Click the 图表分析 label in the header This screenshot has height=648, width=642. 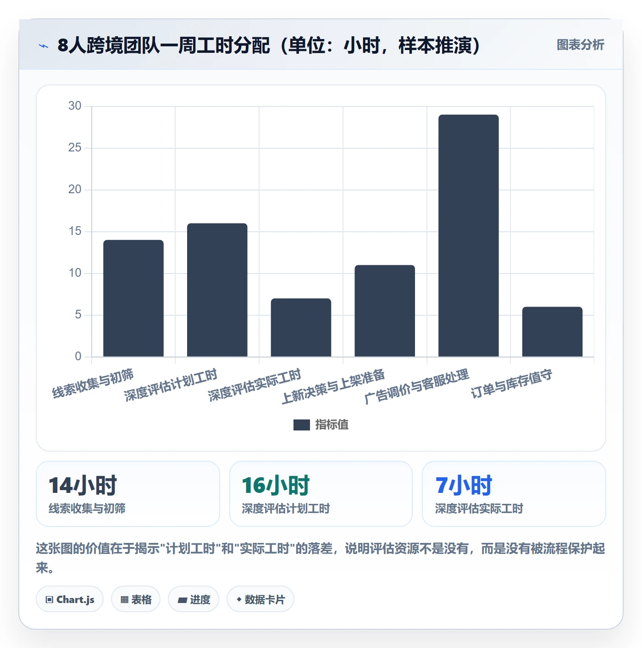coord(580,45)
